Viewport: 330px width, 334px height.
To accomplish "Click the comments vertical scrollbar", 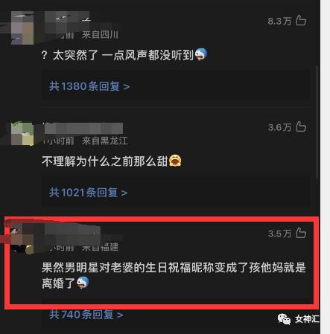I will coord(317,122).
